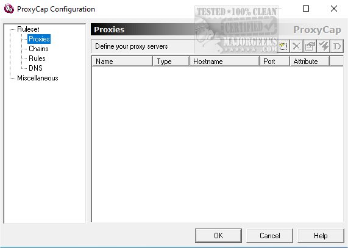Select Proxies in the Ruleset tree
Image resolution: width=348 pixels, height=248 pixels.
(x=39, y=39)
